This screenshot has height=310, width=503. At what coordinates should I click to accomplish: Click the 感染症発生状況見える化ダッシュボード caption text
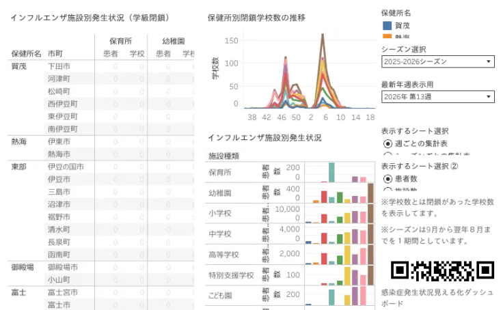pyautogui.click(x=437, y=298)
